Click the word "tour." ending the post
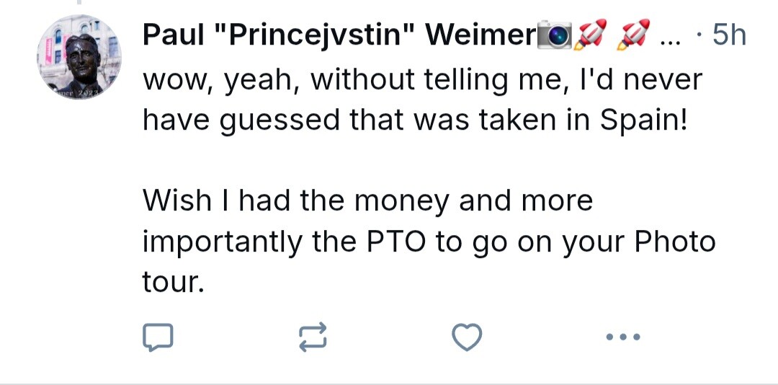The width and height of the screenshot is (778, 385). 170,281
